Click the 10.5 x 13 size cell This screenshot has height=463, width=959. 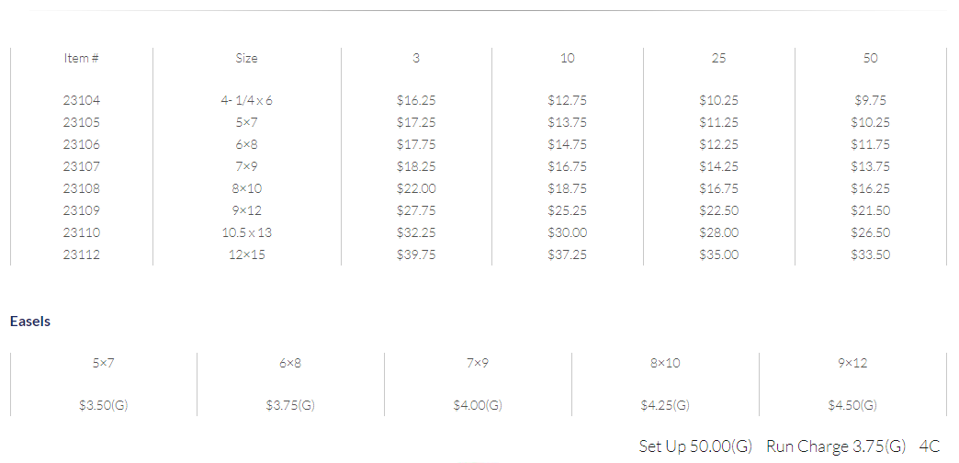(246, 232)
